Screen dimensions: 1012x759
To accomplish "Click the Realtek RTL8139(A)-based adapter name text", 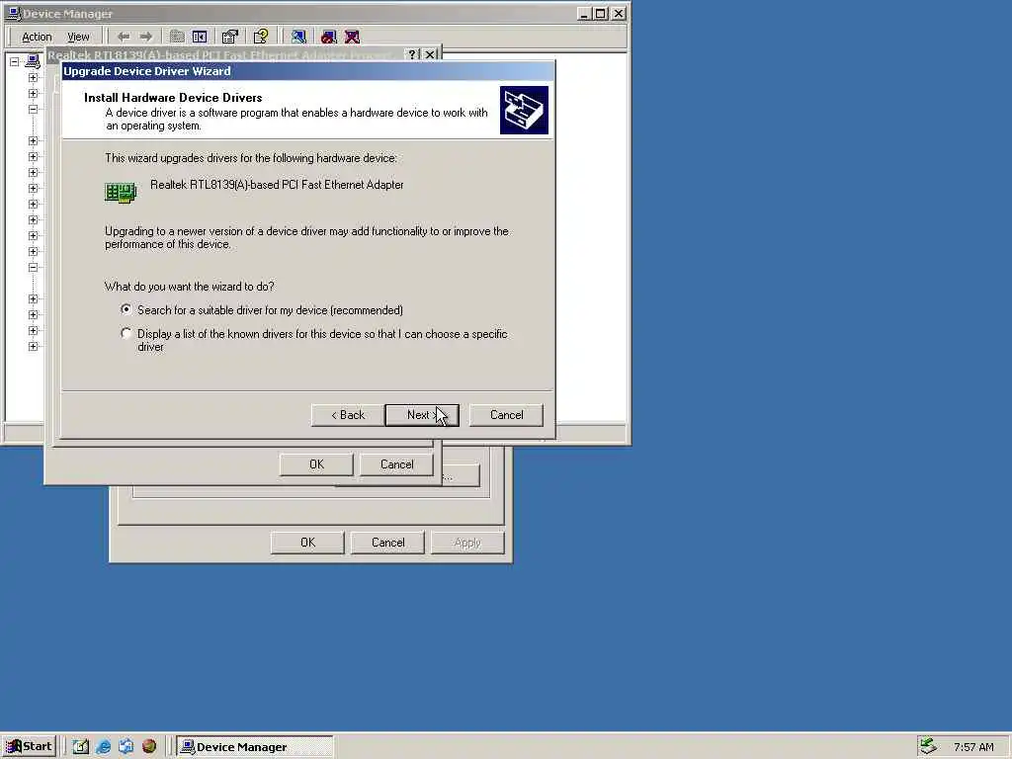I will [277, 185].
